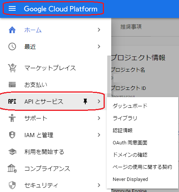Image resolution: width=179 pixels, height=192 pixels.
Task: Expand the IAMと管理 submenu chevron
Action: (99, 135)
